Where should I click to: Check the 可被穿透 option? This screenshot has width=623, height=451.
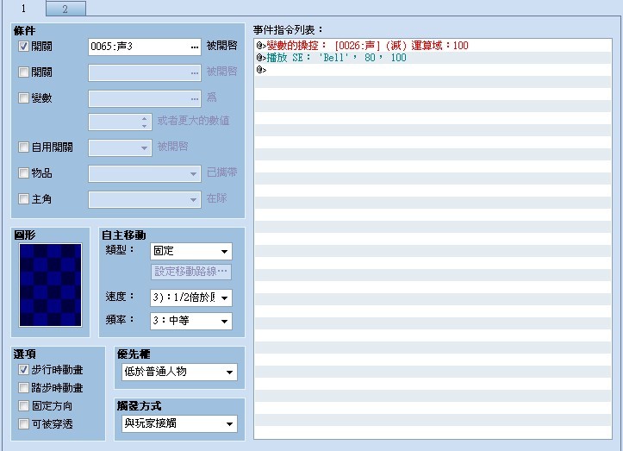(x=23, y=424)
